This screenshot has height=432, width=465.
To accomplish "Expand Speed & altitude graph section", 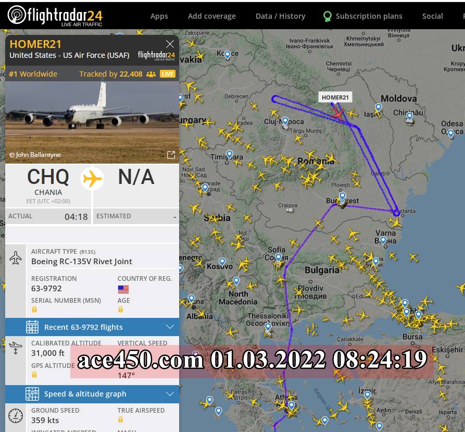I will pos(92,394).
